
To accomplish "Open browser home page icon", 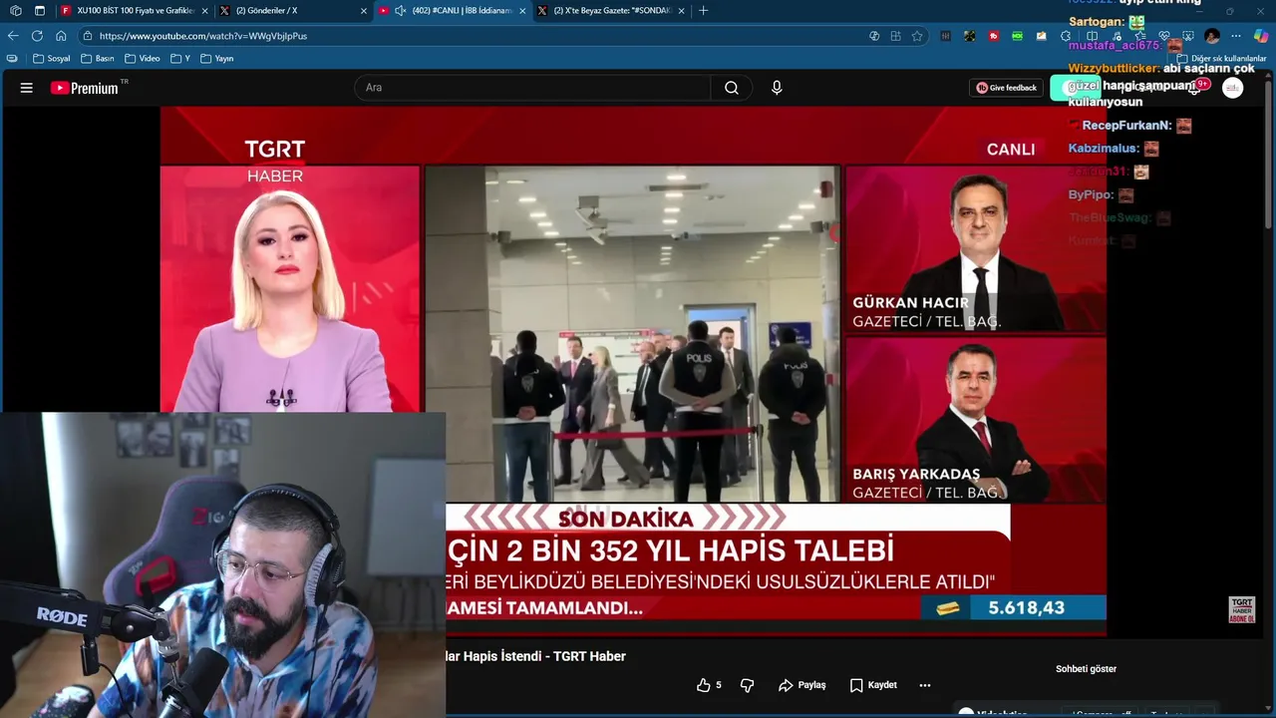I will [x=61, y=36].
